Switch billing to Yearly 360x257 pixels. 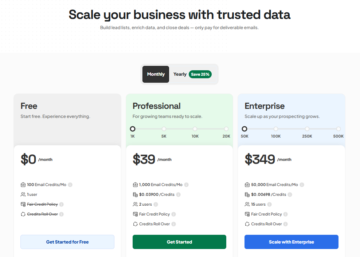click(180, 74)
